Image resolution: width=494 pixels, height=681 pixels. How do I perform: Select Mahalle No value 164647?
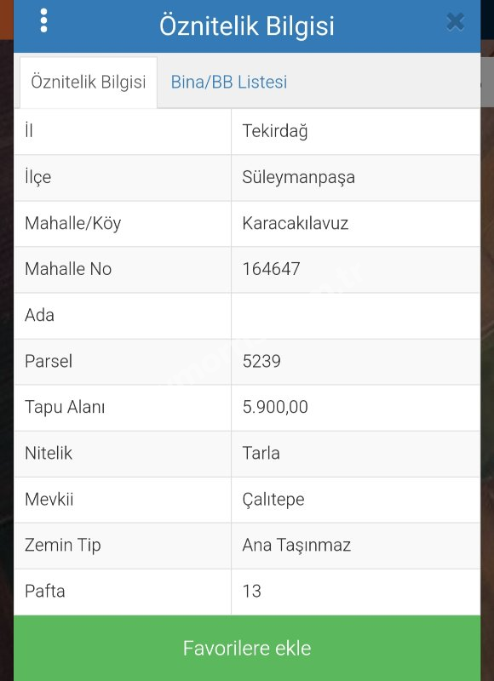click(x=271, y=269)
